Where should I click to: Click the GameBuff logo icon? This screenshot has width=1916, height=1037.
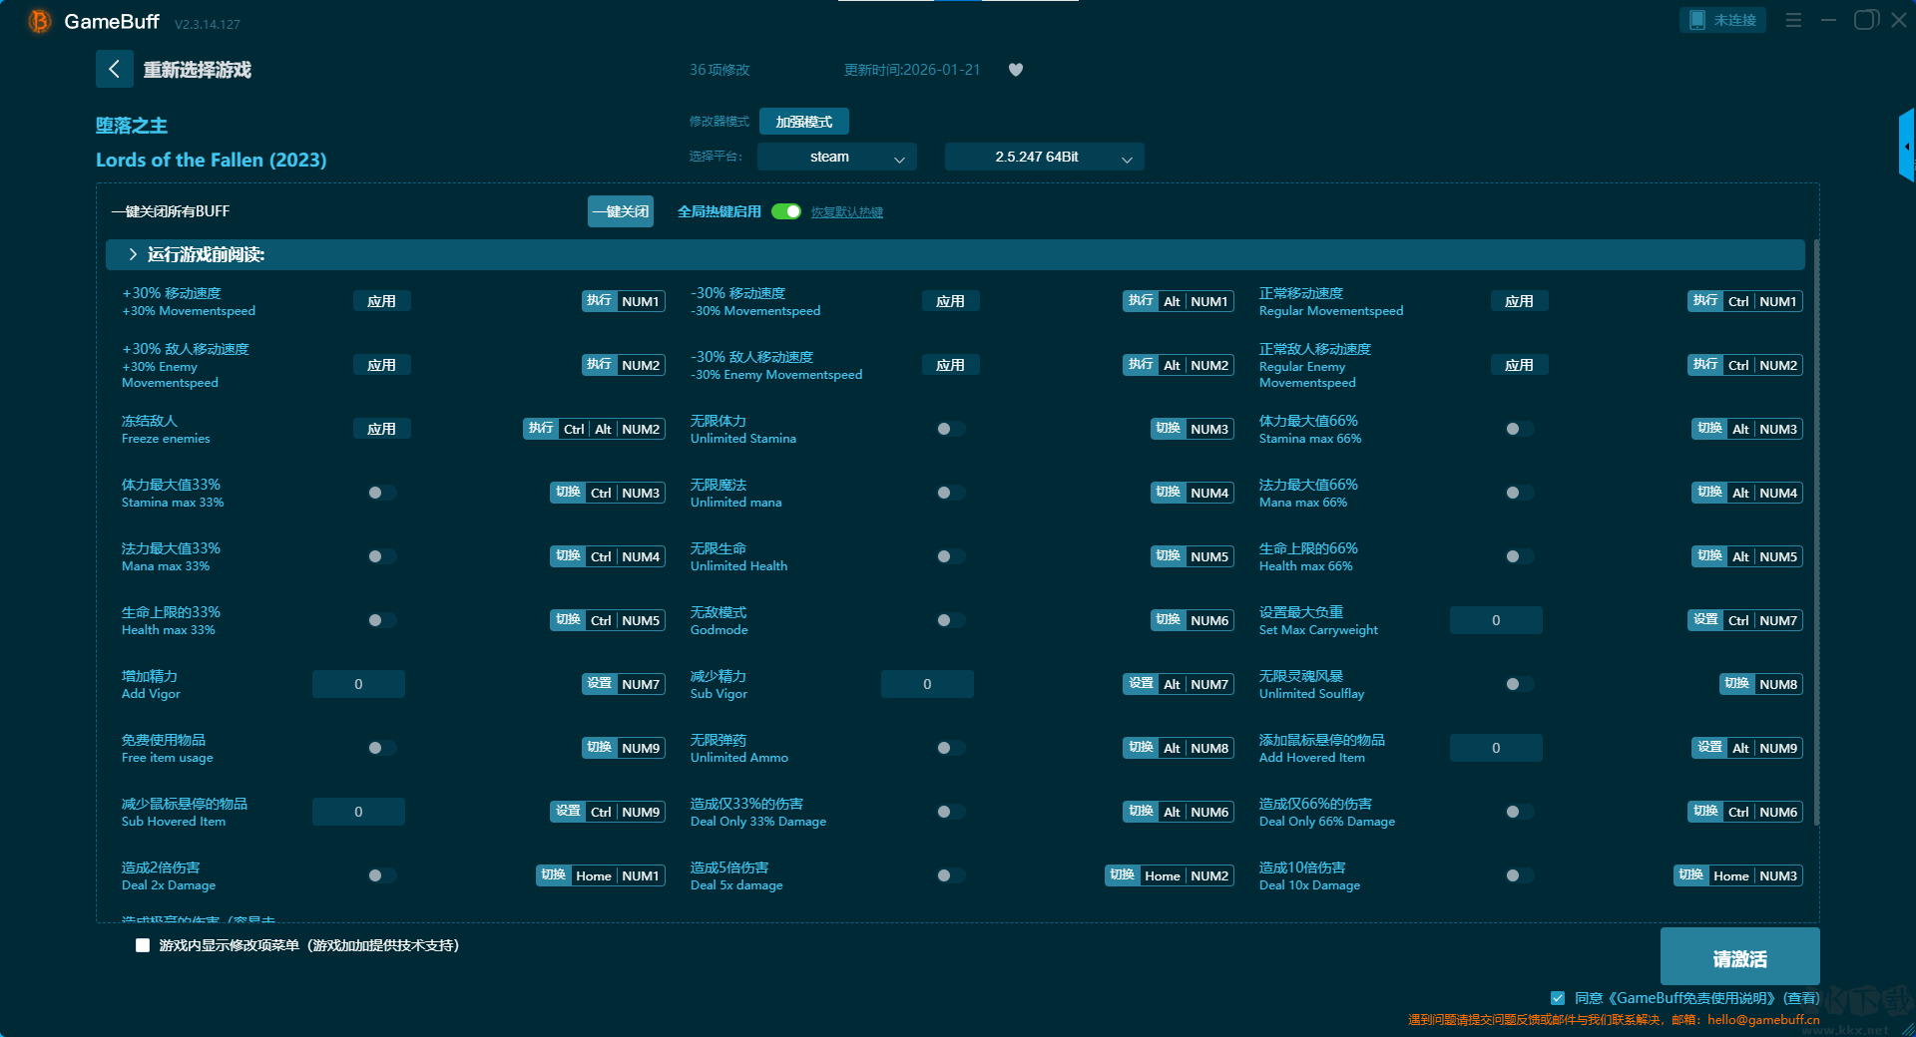[39, 21]
